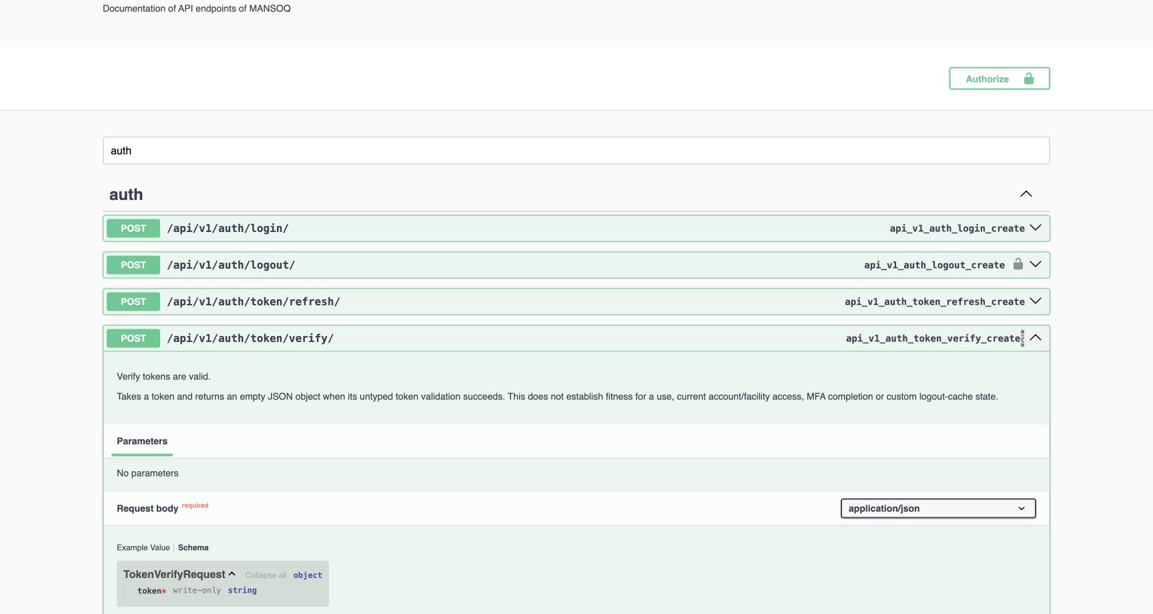Expand the api_v1_auth_token_refresh_create chevron

[x=1036, y=301]
